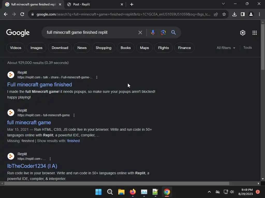This screenshot has height=198, width=265.
Task: Click the horizontal scrollbar thumb
Action: click(x=117, y=184)
